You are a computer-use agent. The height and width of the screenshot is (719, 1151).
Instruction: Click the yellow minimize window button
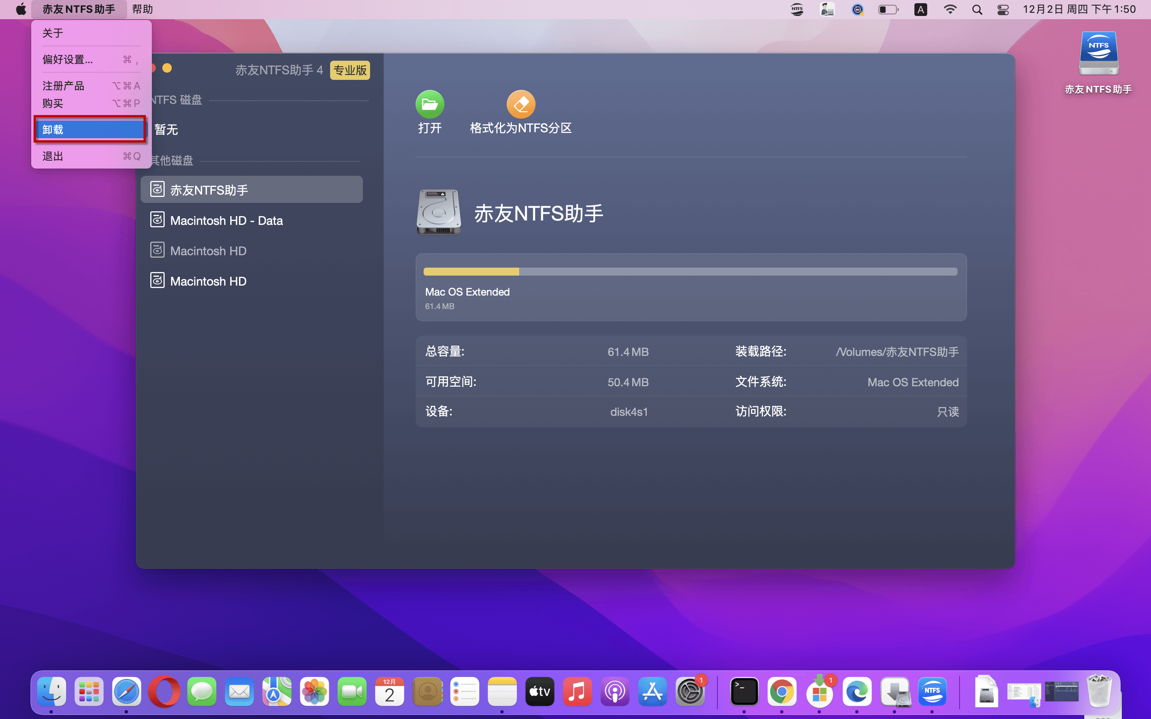pyautogui.click(x=167, y=68)
